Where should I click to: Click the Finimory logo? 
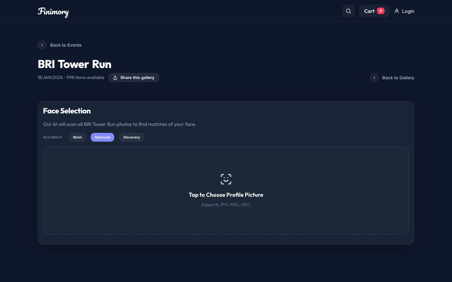tap(53, 12)
